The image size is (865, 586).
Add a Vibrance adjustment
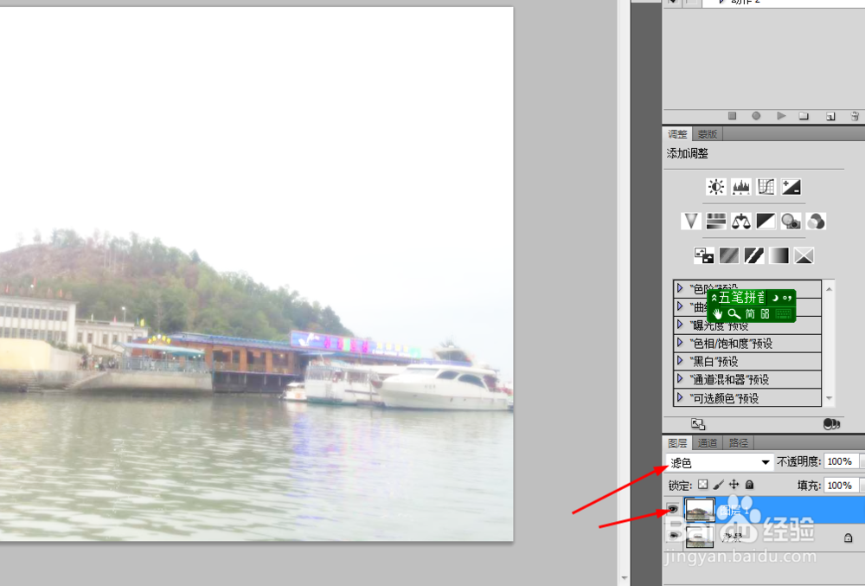pos(690,222)
